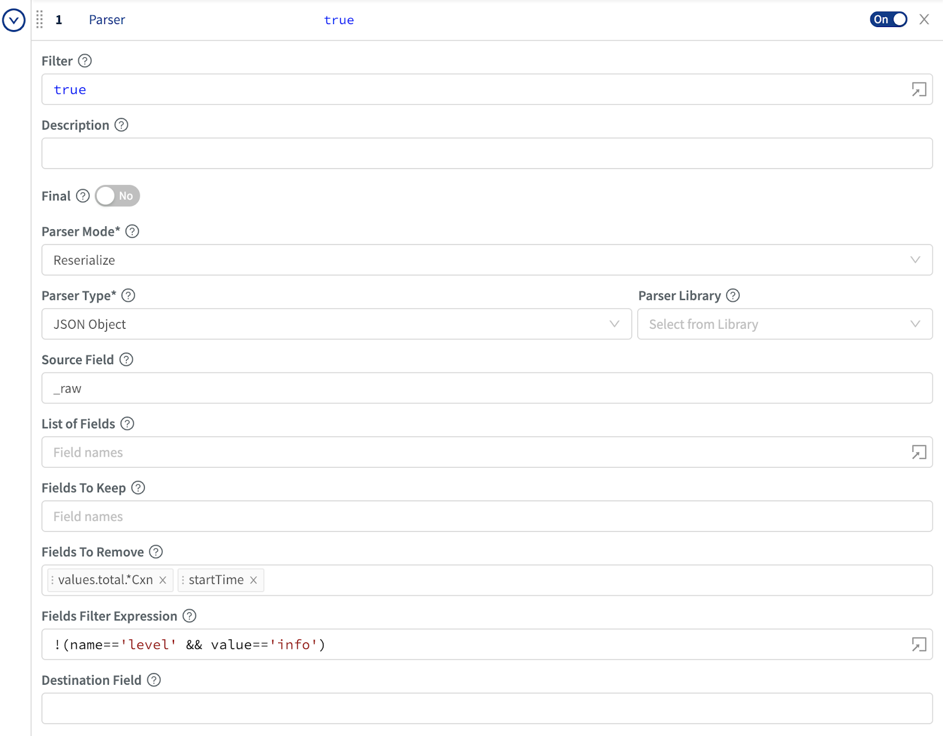Remove the values.total.*Cxn tag
The width and height of the screenshot is (943, 736).
[x=163, y=580]
